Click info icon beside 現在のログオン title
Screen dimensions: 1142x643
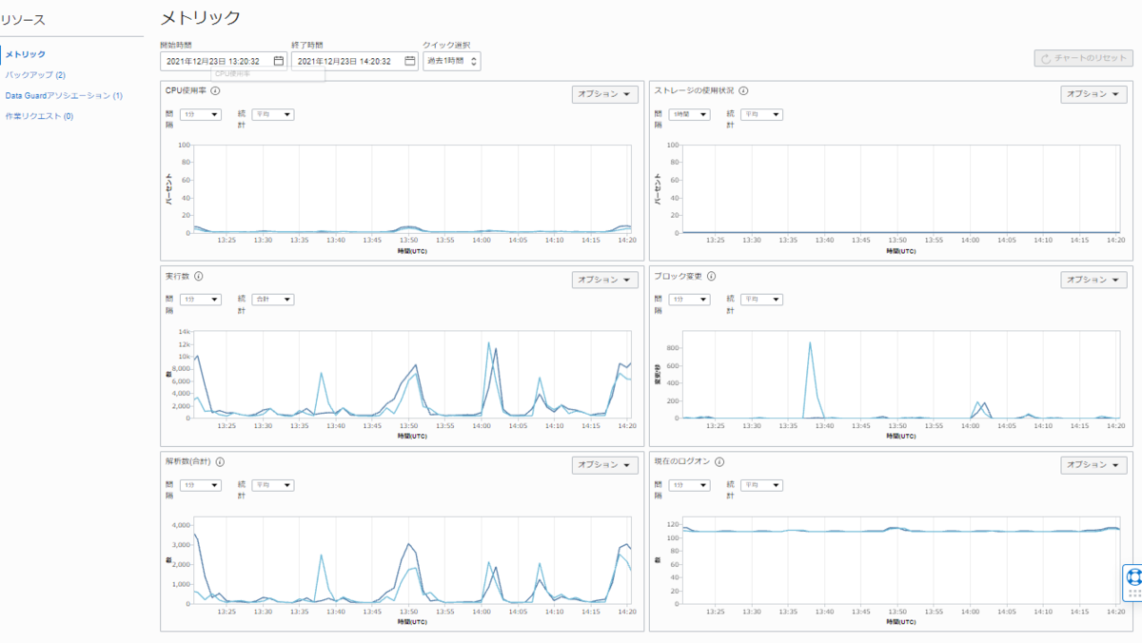[719, 461]
